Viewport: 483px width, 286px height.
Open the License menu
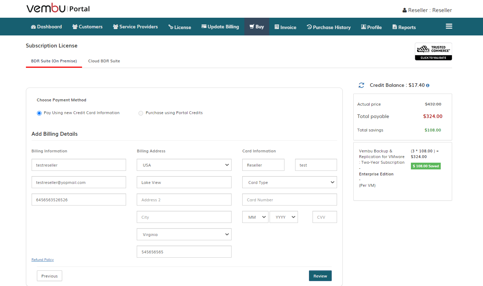point(180,27)
